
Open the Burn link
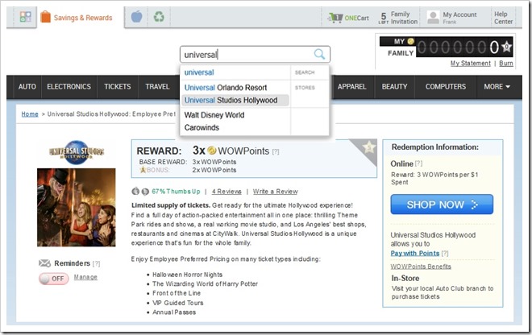point(506,64)
